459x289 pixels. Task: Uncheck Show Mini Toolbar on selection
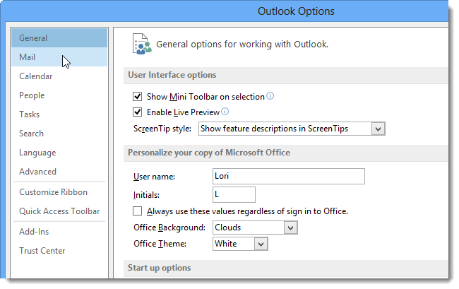(137, 96)
